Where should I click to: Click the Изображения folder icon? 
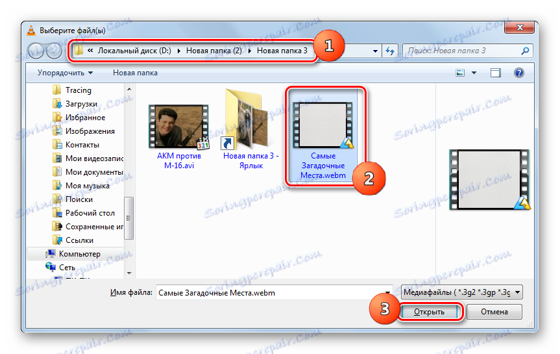pyautogui.click(x=57, y=131)
